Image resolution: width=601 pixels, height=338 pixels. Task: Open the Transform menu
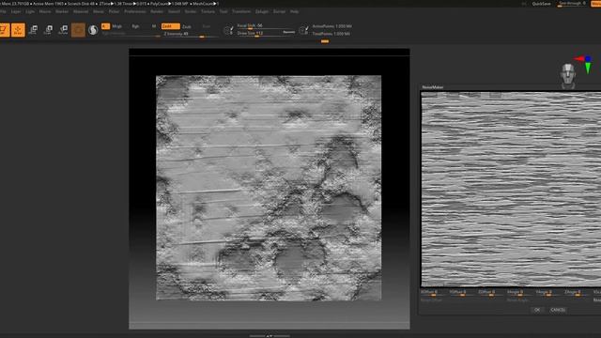click(241, 12)
